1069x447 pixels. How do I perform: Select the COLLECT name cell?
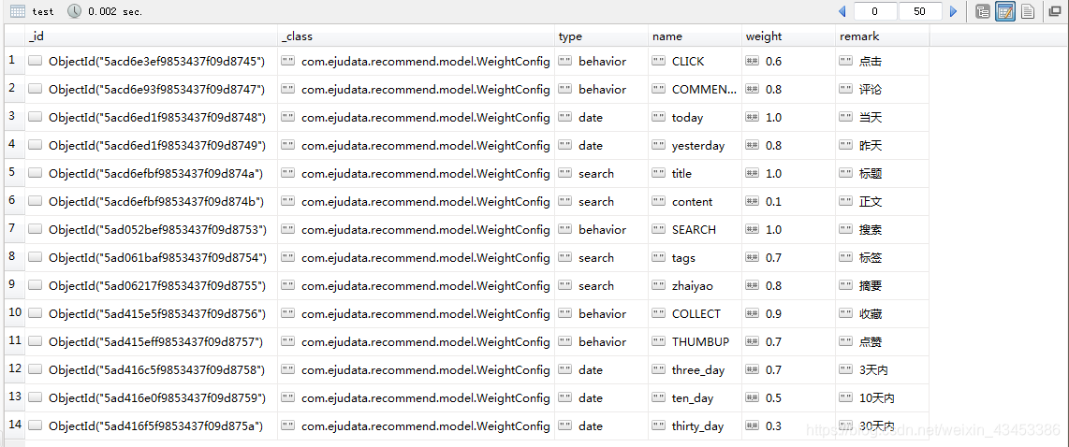point(695,314)
